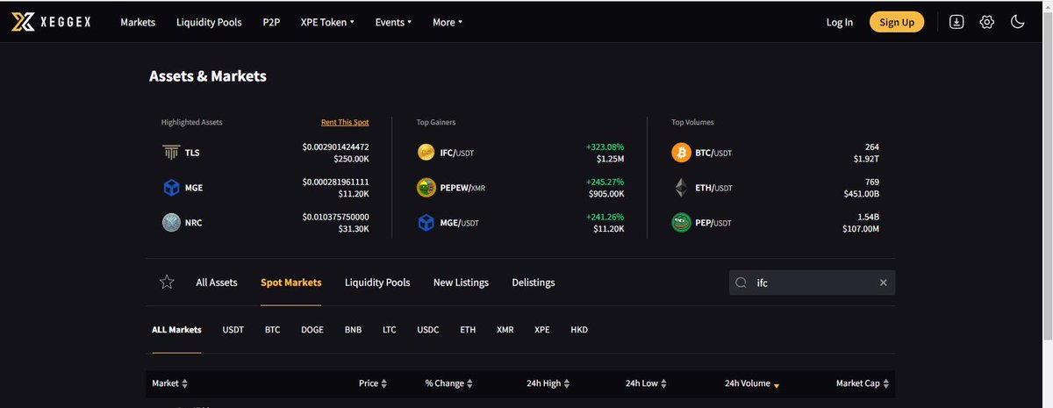Filter markets by ETH
This screenshot has width=1053, height=408.
[x=468, y=330]
